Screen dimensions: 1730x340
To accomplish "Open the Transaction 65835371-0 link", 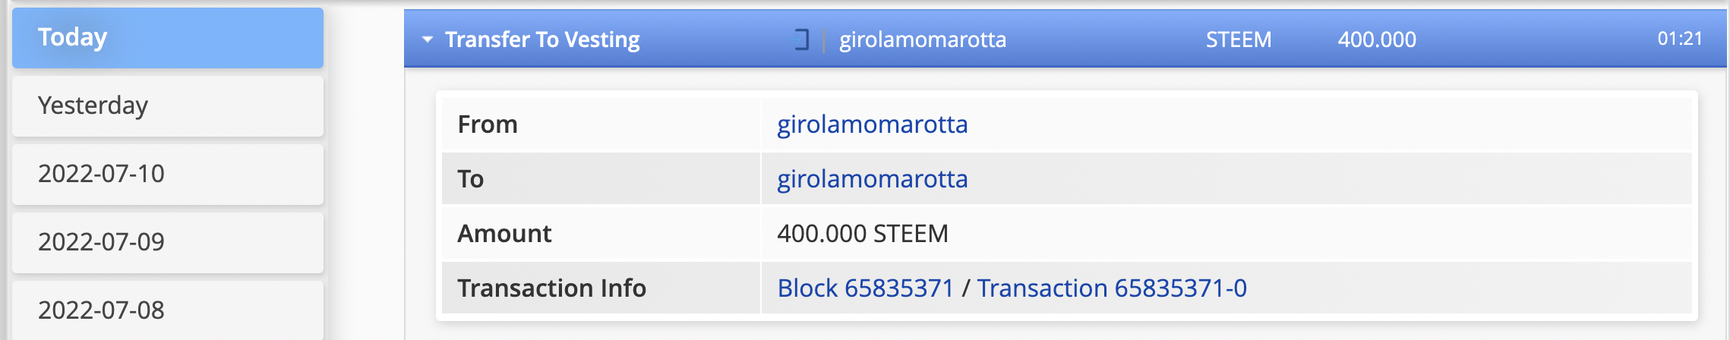I will (x=1111, y=288).
